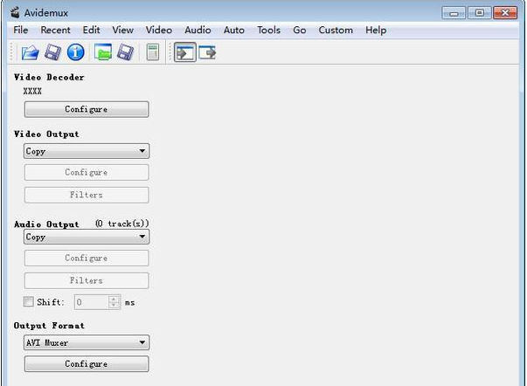Expand the AVI Muxer output format dropdown
The height and width of the screenshot is (386, 527).
pos(87,342)
